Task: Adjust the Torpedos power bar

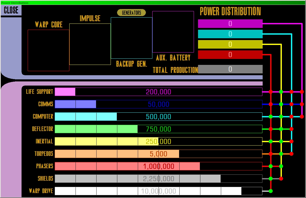Action: [x=159, y=154]
